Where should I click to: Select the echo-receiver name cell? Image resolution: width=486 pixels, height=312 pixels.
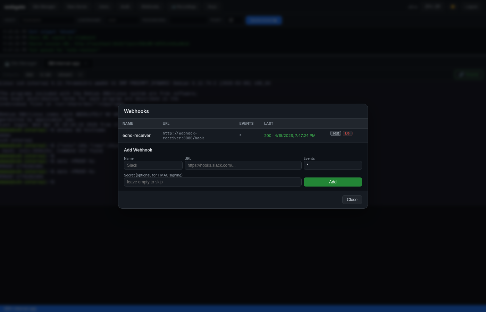(x=136, y=136)
